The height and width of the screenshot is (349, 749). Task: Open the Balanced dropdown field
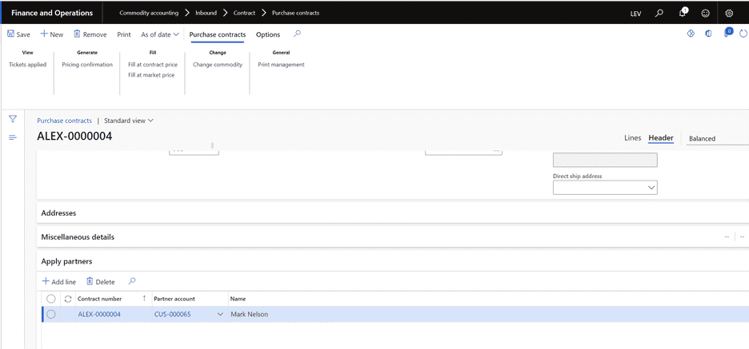tap(716, 138)
